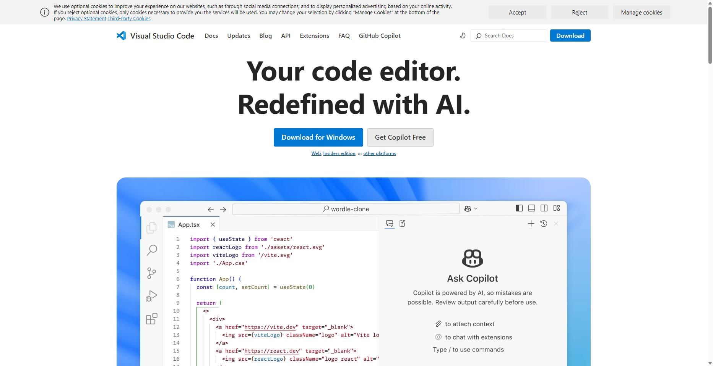713x366 pixels.
Task: Click the info icon in cookie banner
Action: pos(45,12)
